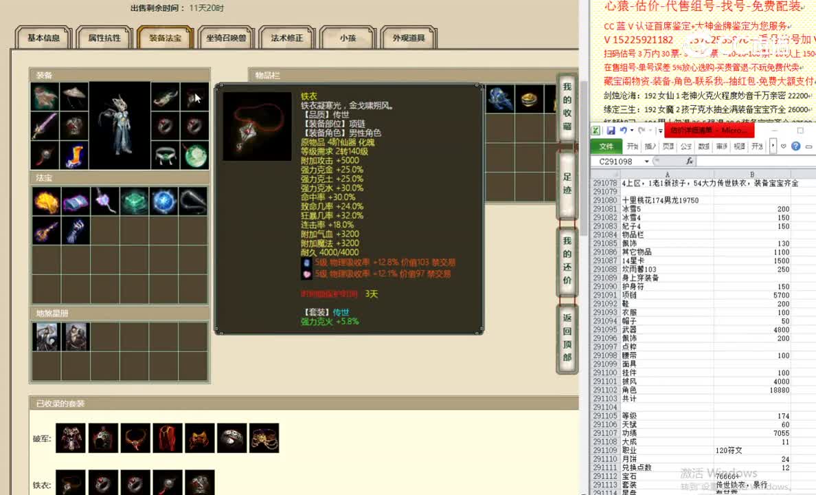The image size is (816, 495).
Task: Open the 基本信息 tab
Action: tap(44, 38)
